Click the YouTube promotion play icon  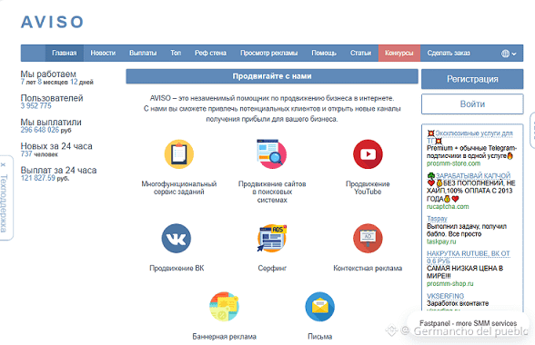[x=368, y=154]
